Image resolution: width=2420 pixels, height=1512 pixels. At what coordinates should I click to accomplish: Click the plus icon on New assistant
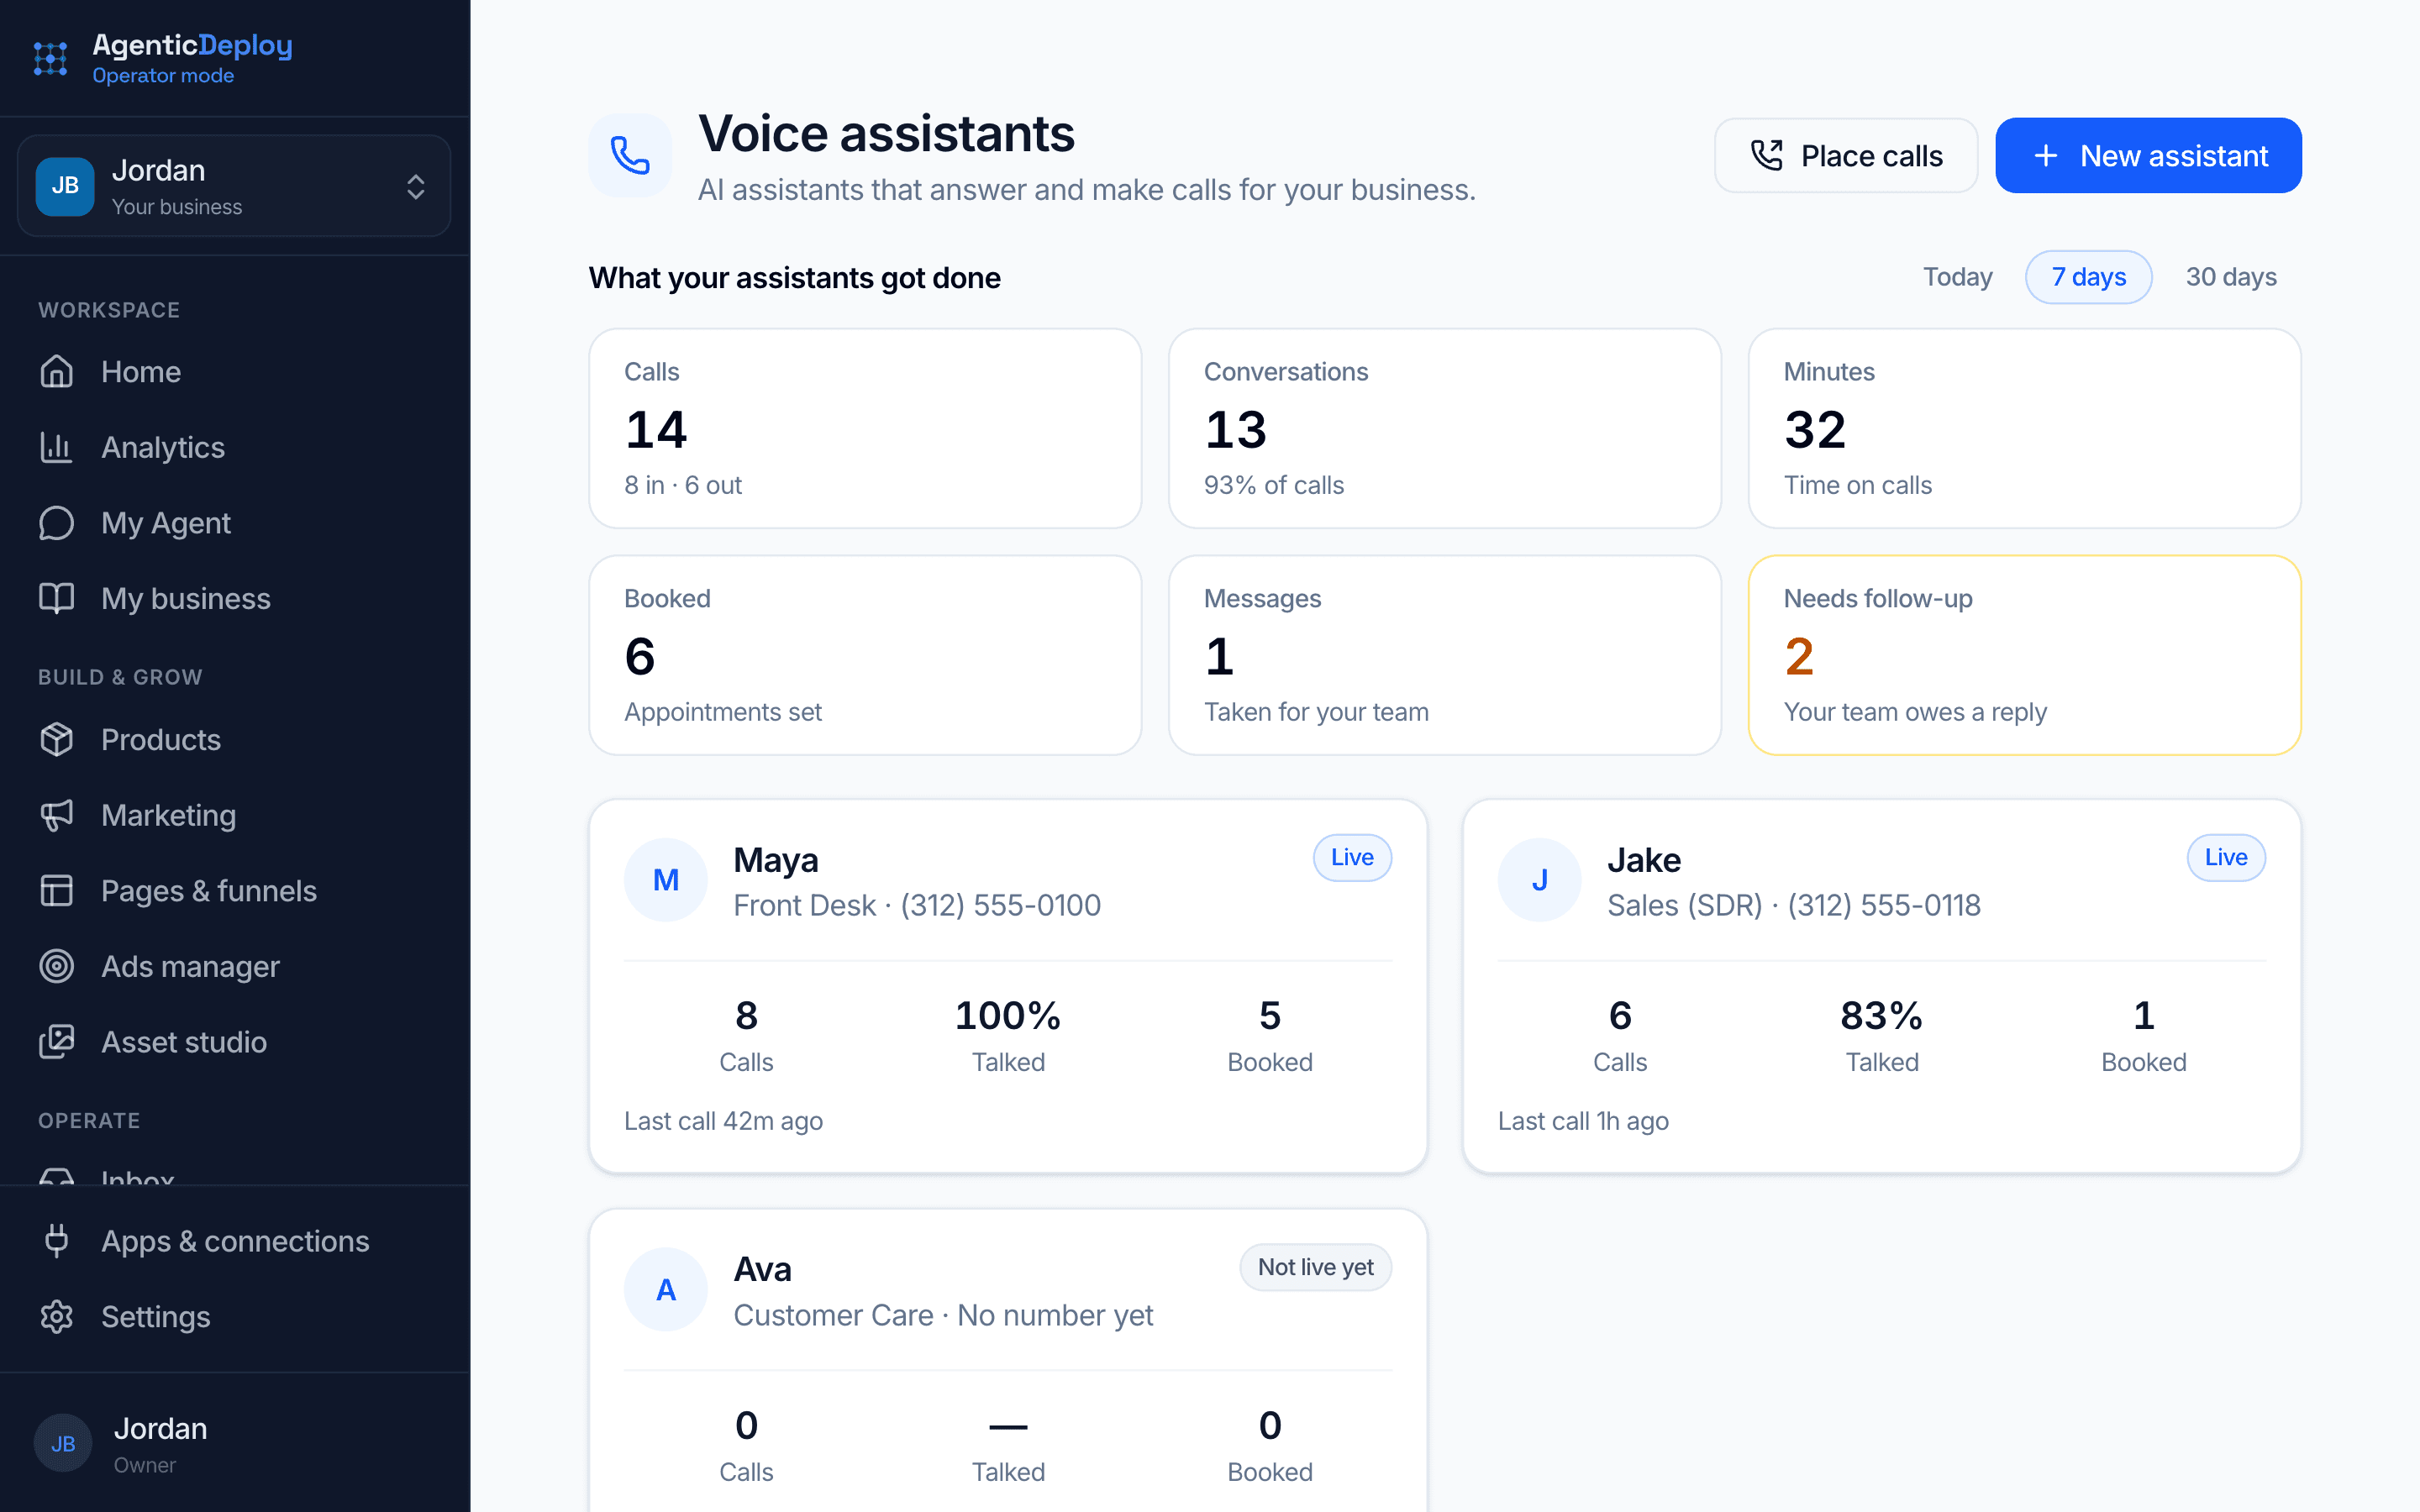(x=2046, y=155)
